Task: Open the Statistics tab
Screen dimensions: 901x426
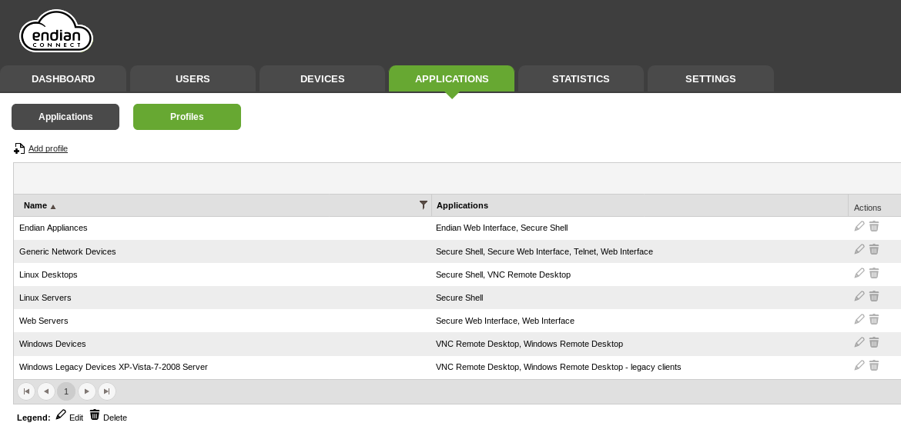Action: (581, 78)
